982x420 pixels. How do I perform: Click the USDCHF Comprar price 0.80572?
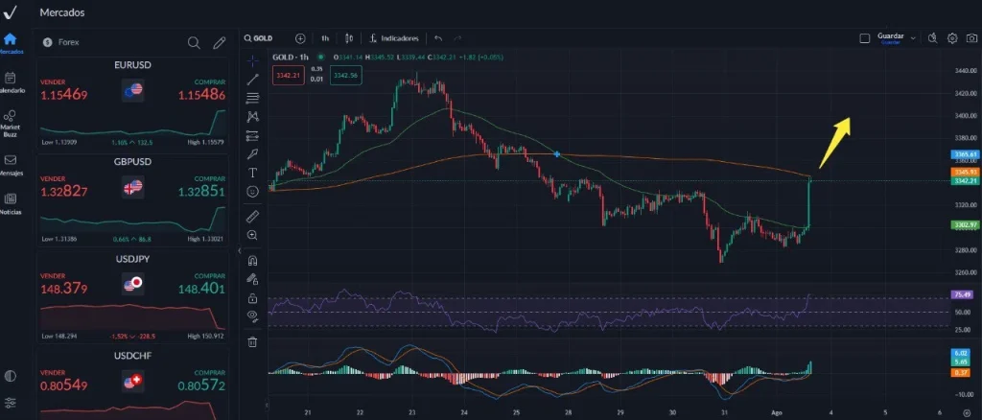[201, 385]
